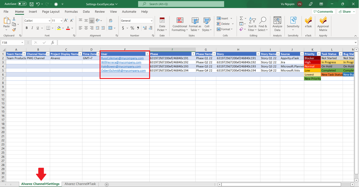
Task: Toggle Italic formatting
Action: (32, 28)
